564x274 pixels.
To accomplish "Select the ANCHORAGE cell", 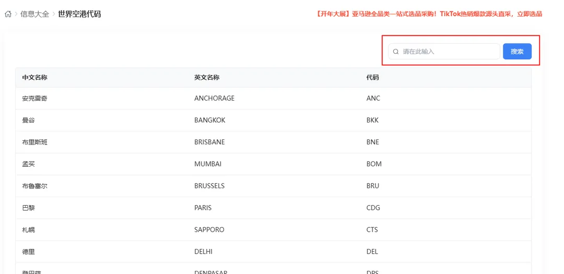I will [x=215, y=98].
